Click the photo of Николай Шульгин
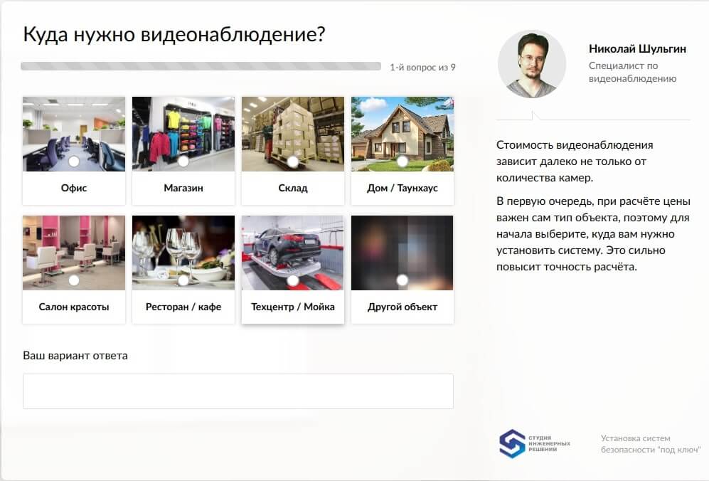 [532, 63]
